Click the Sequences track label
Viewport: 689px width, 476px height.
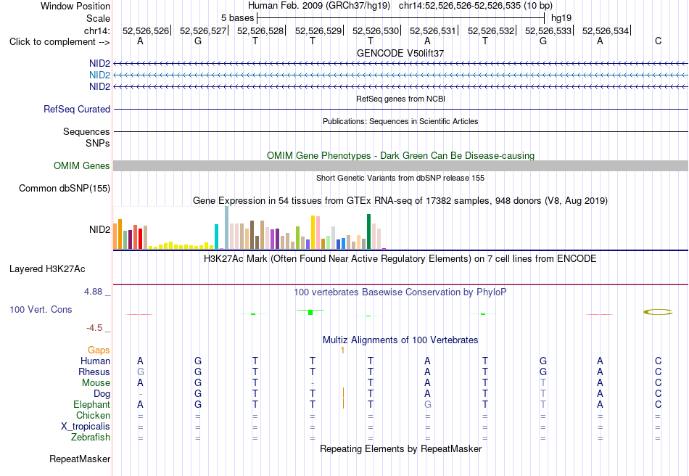click(86, 132)
